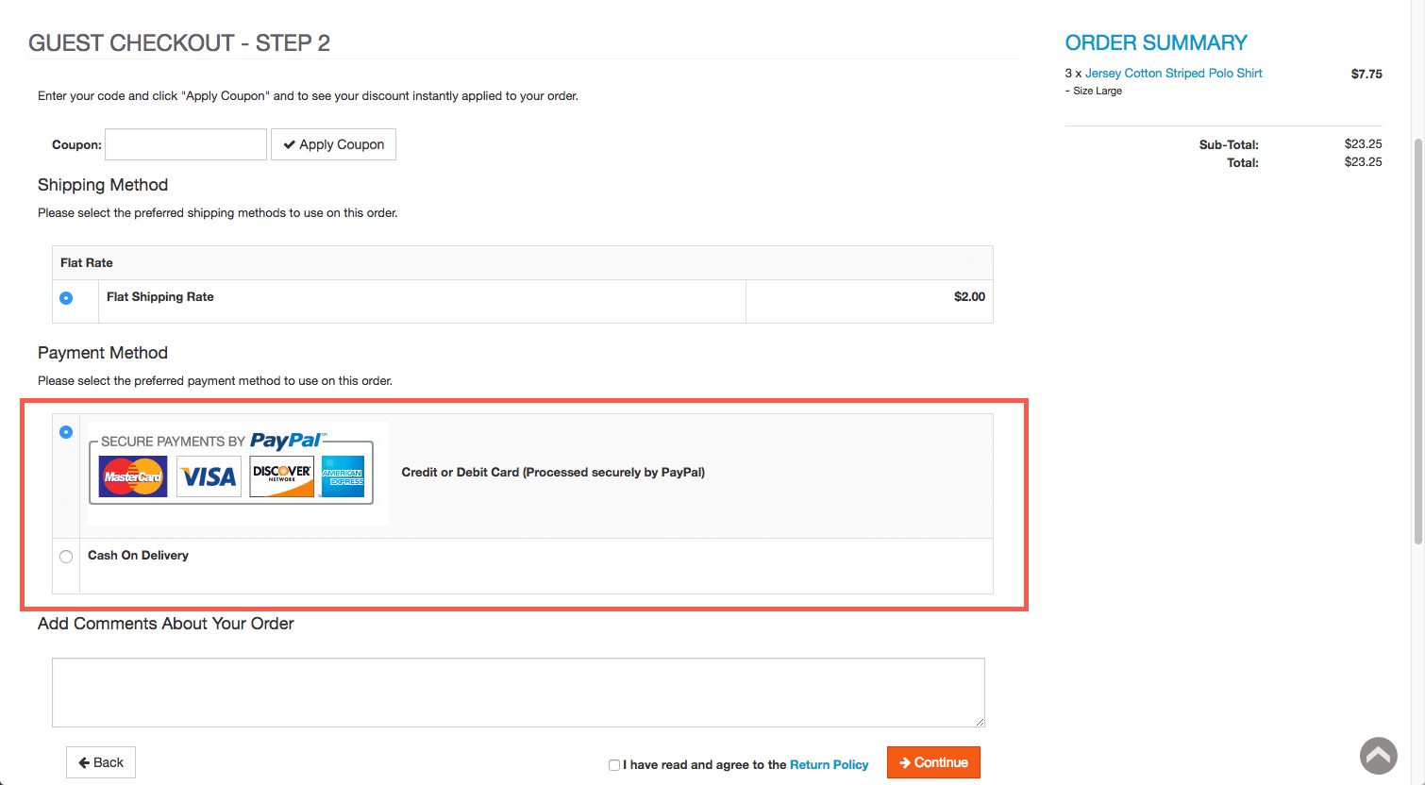Tick the Return Policy agreement checkbox
This screenshot has height=785, width=1425.
(x=614, y=765)
